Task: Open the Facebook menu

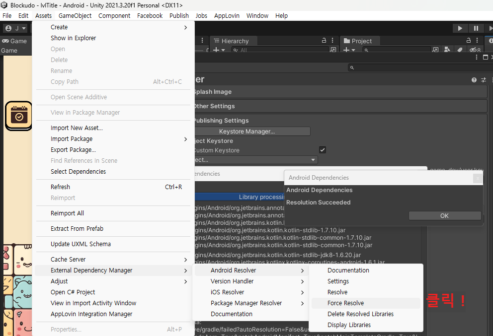Action: coord(150,16)
